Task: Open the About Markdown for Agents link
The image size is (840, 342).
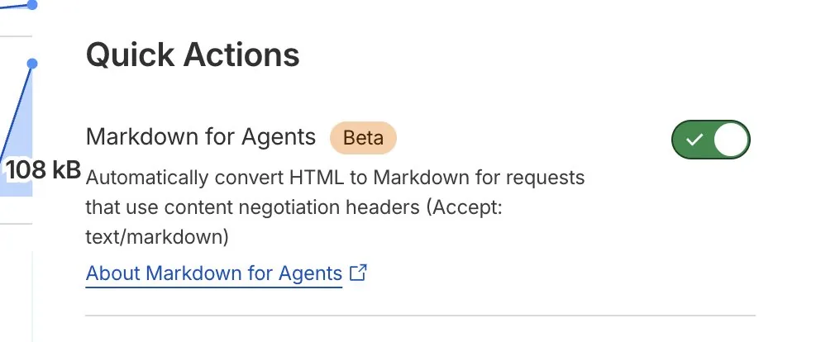Action: point(214,273)
